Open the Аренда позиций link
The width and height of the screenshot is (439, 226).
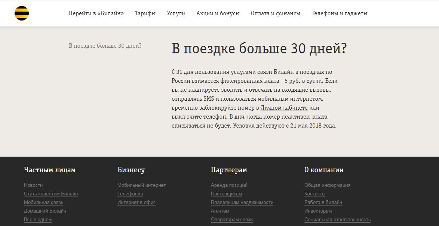[x=229, y=185]
